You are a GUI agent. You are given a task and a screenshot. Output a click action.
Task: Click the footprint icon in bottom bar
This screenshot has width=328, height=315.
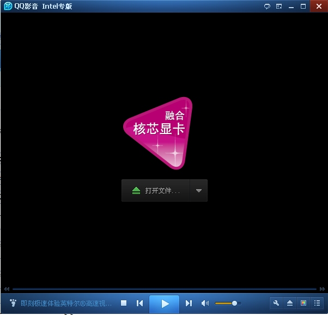coord(13,303)
